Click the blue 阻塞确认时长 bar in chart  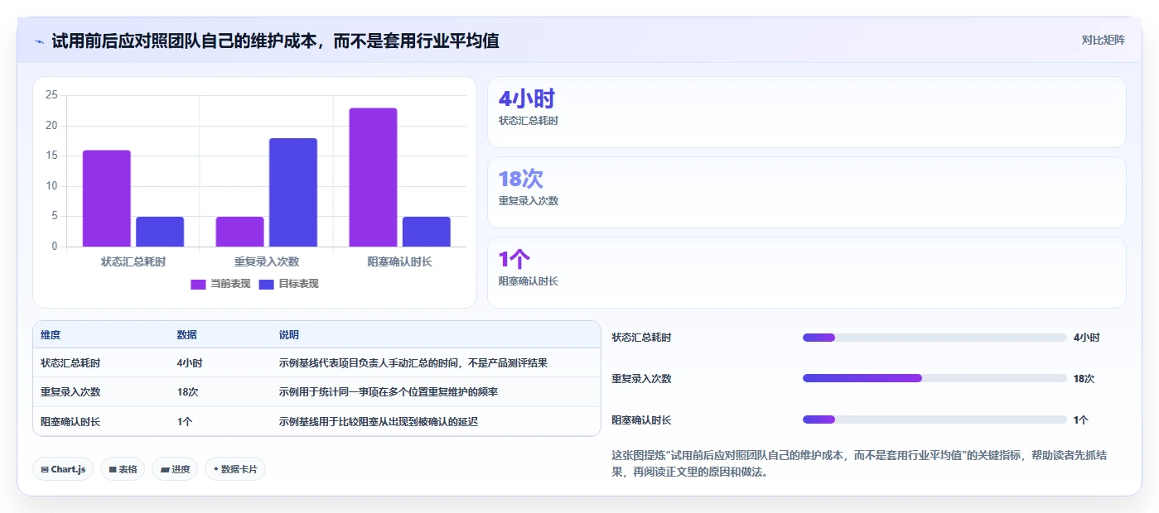pyautogui.click(x=427, y=232)
